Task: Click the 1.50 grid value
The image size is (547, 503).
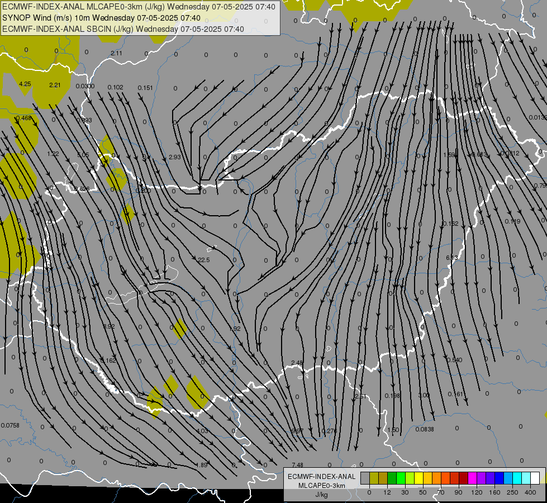Action: point(393,430)
